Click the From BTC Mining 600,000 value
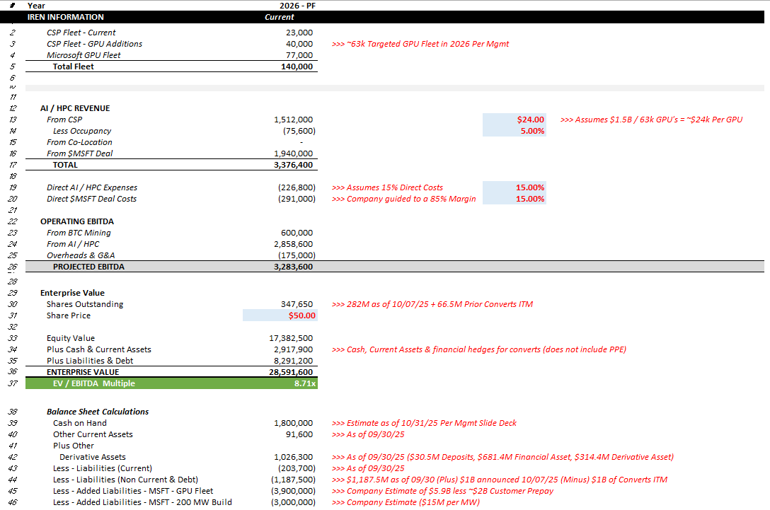The height and width of the screenshot is (510, 770). click(297, 233)
